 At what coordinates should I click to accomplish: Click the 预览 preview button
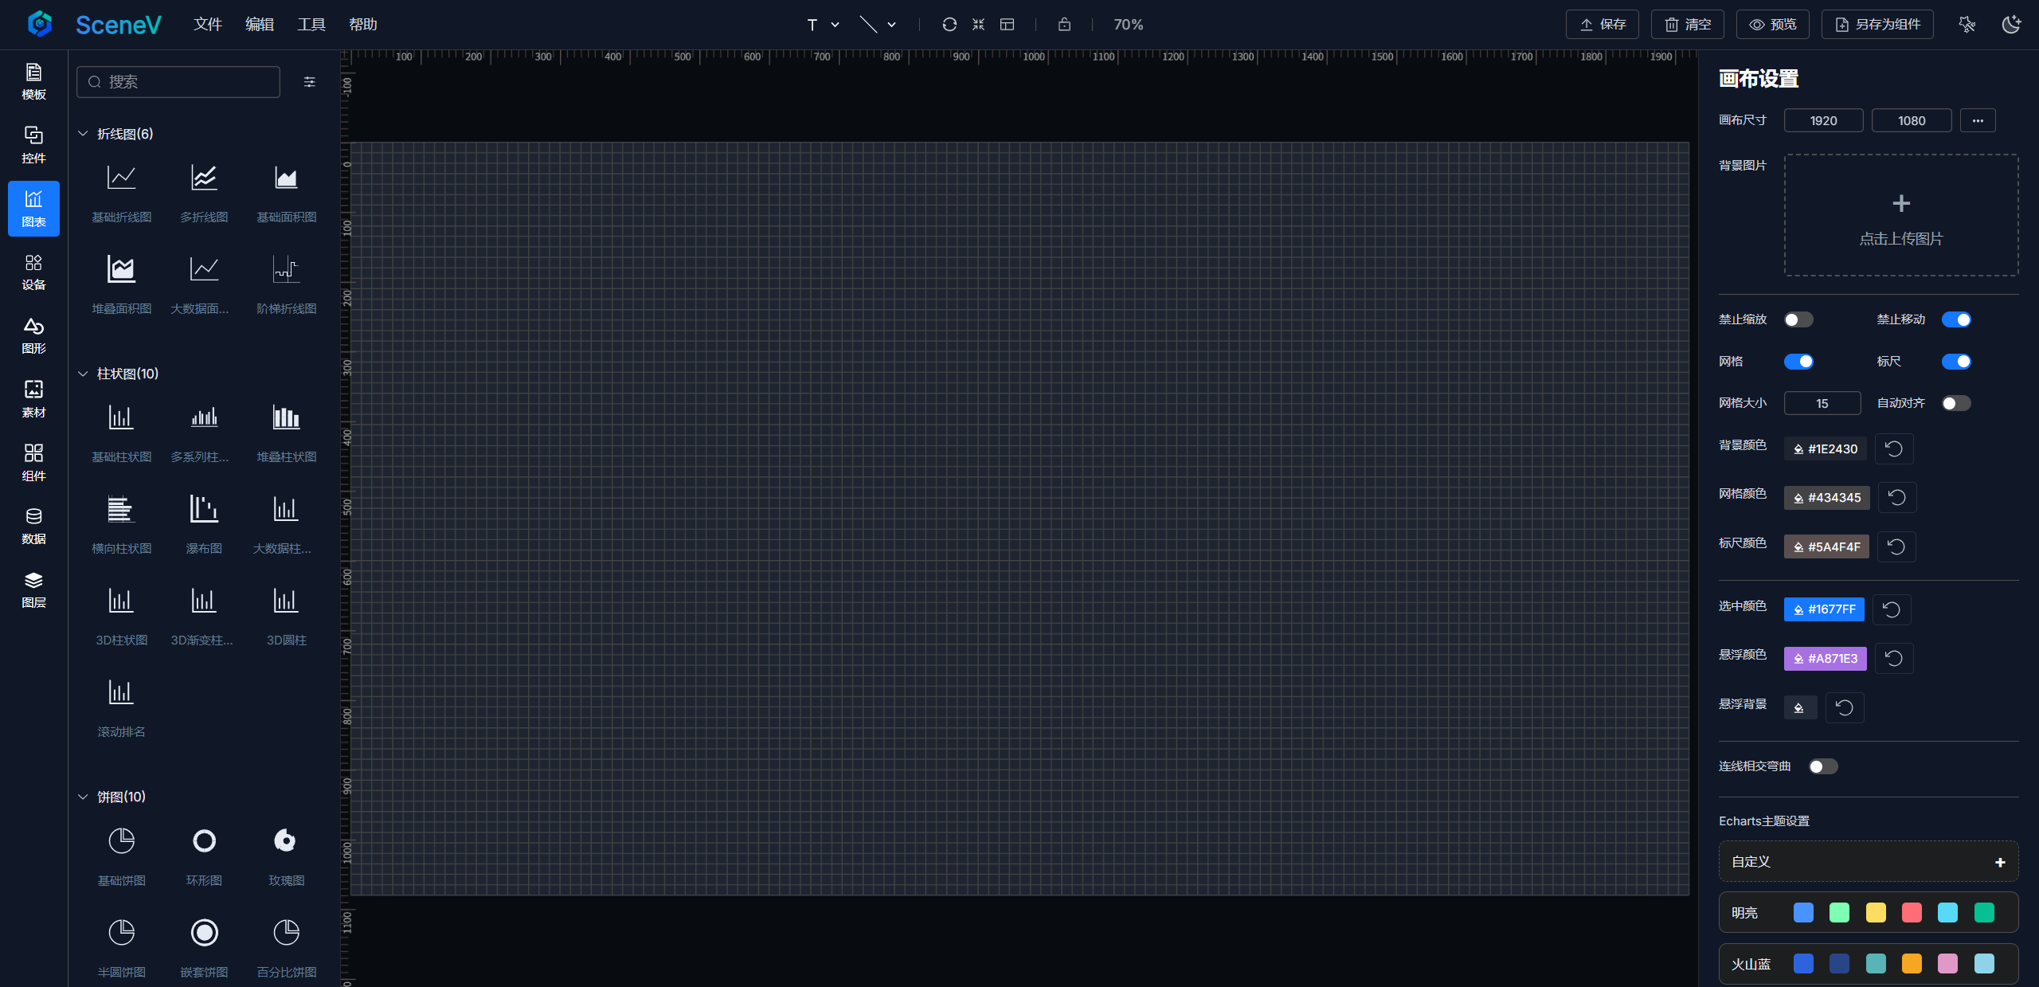(x=1772, y=25)
